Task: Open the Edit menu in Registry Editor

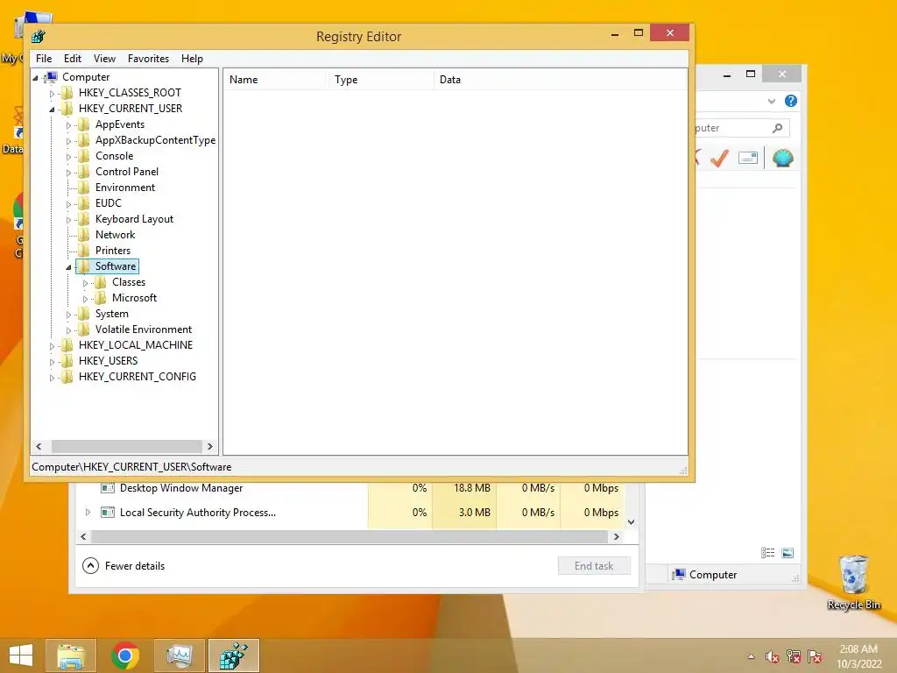Action: [x=72, y=59]
